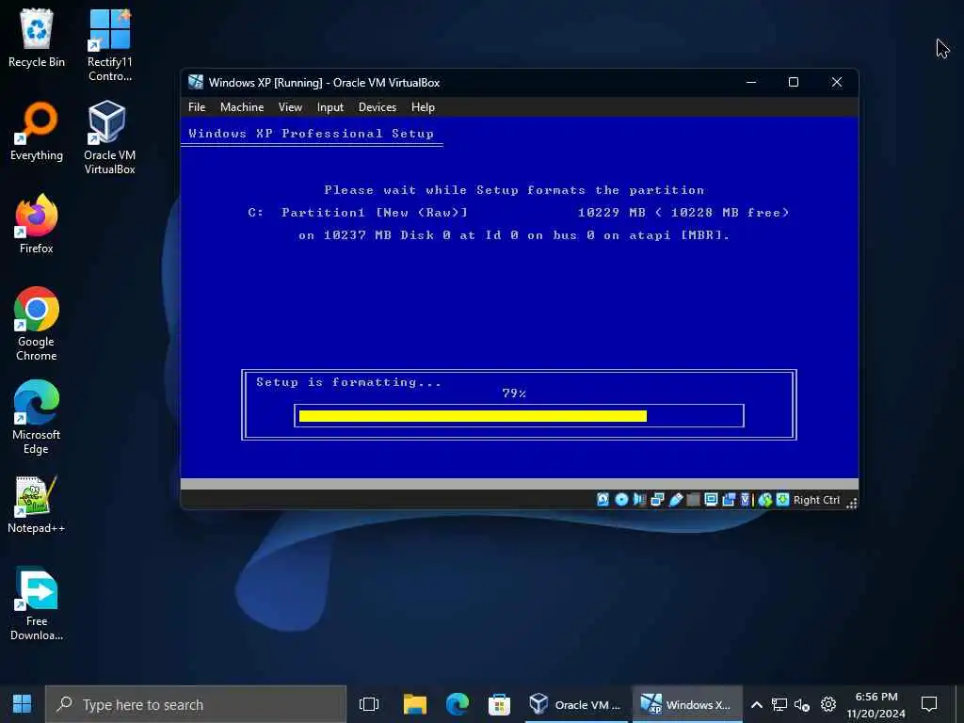Switch to Oracle VM VirtualBox Manager taskbar button

tap(575, 704)
